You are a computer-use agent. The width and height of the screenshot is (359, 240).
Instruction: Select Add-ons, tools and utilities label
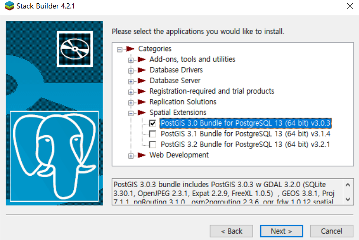(x=193, y=59)
